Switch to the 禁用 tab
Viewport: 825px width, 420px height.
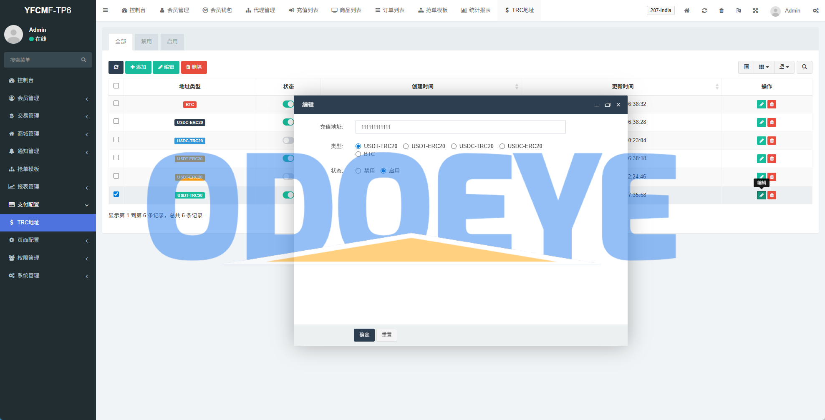[146, 42]
